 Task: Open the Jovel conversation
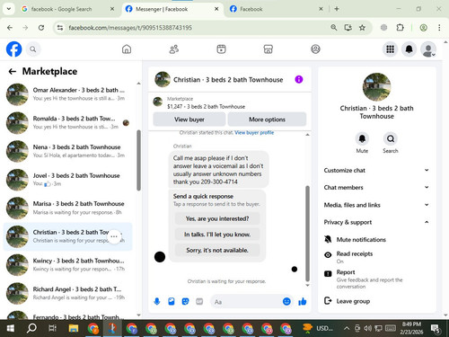point(67,180)
